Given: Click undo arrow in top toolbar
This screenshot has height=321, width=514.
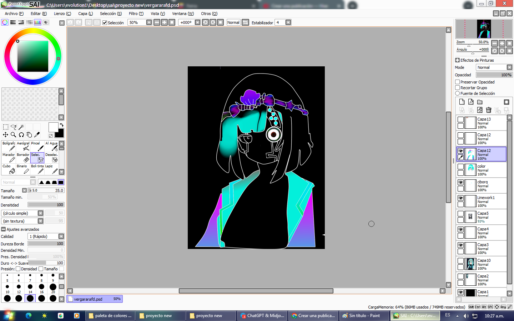Looking at the screenshot, I should [x=70, y=22].
